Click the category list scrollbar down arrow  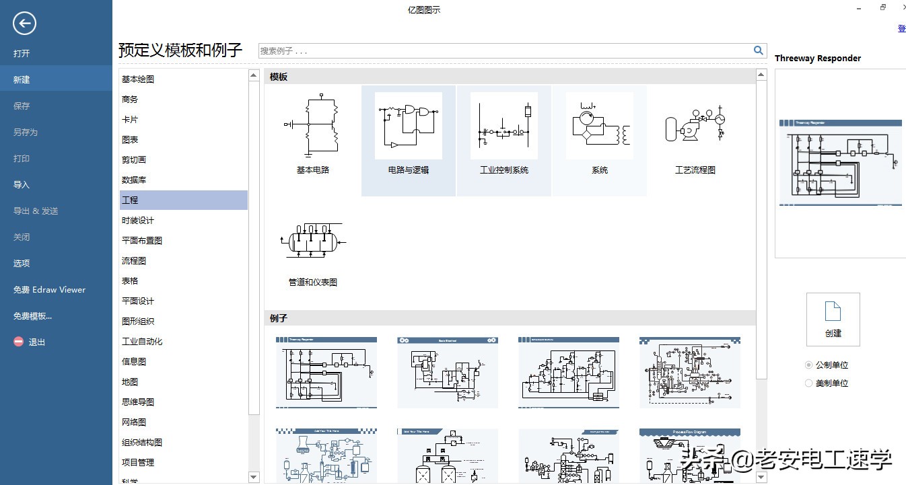coord(254,477)
